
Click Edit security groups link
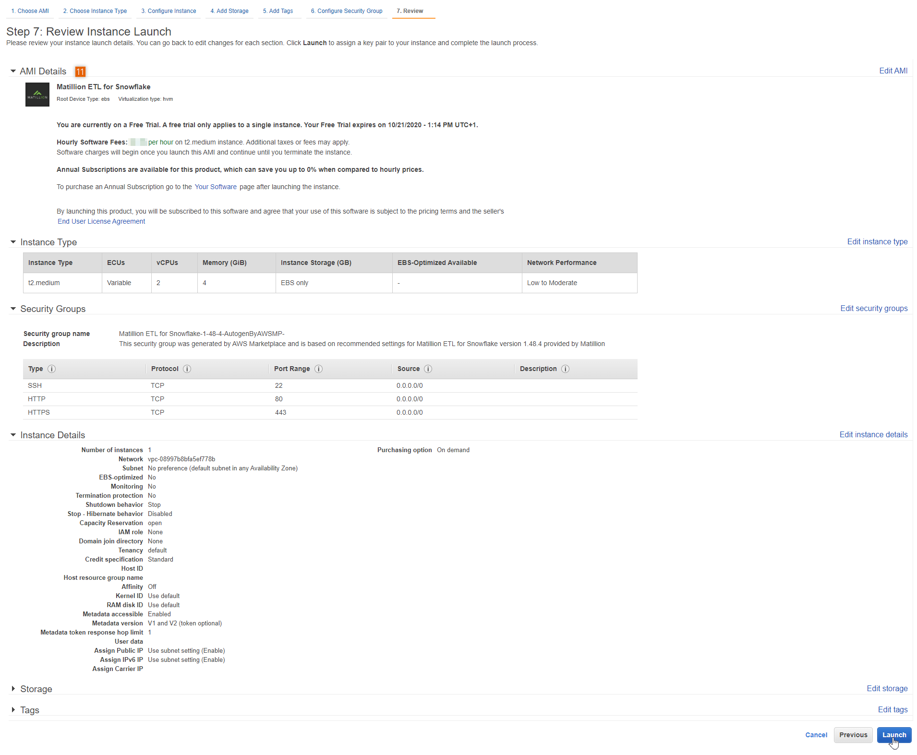[x=874, y=308]
